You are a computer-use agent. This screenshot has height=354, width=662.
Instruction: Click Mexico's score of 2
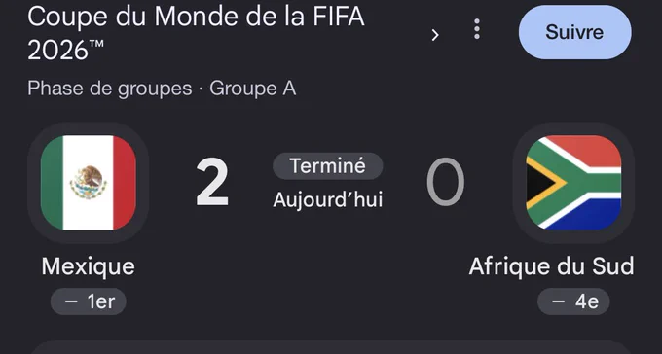pyautogui.click(x=212, y=182)
